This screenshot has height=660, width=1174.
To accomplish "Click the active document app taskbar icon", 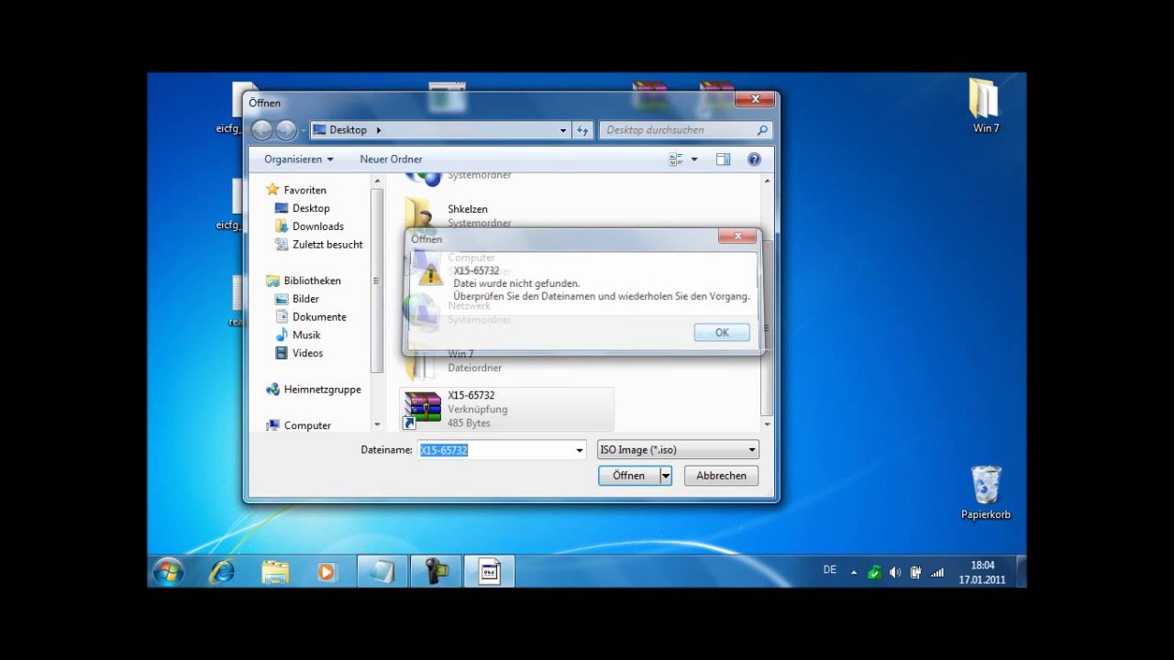I will (489, 572).
